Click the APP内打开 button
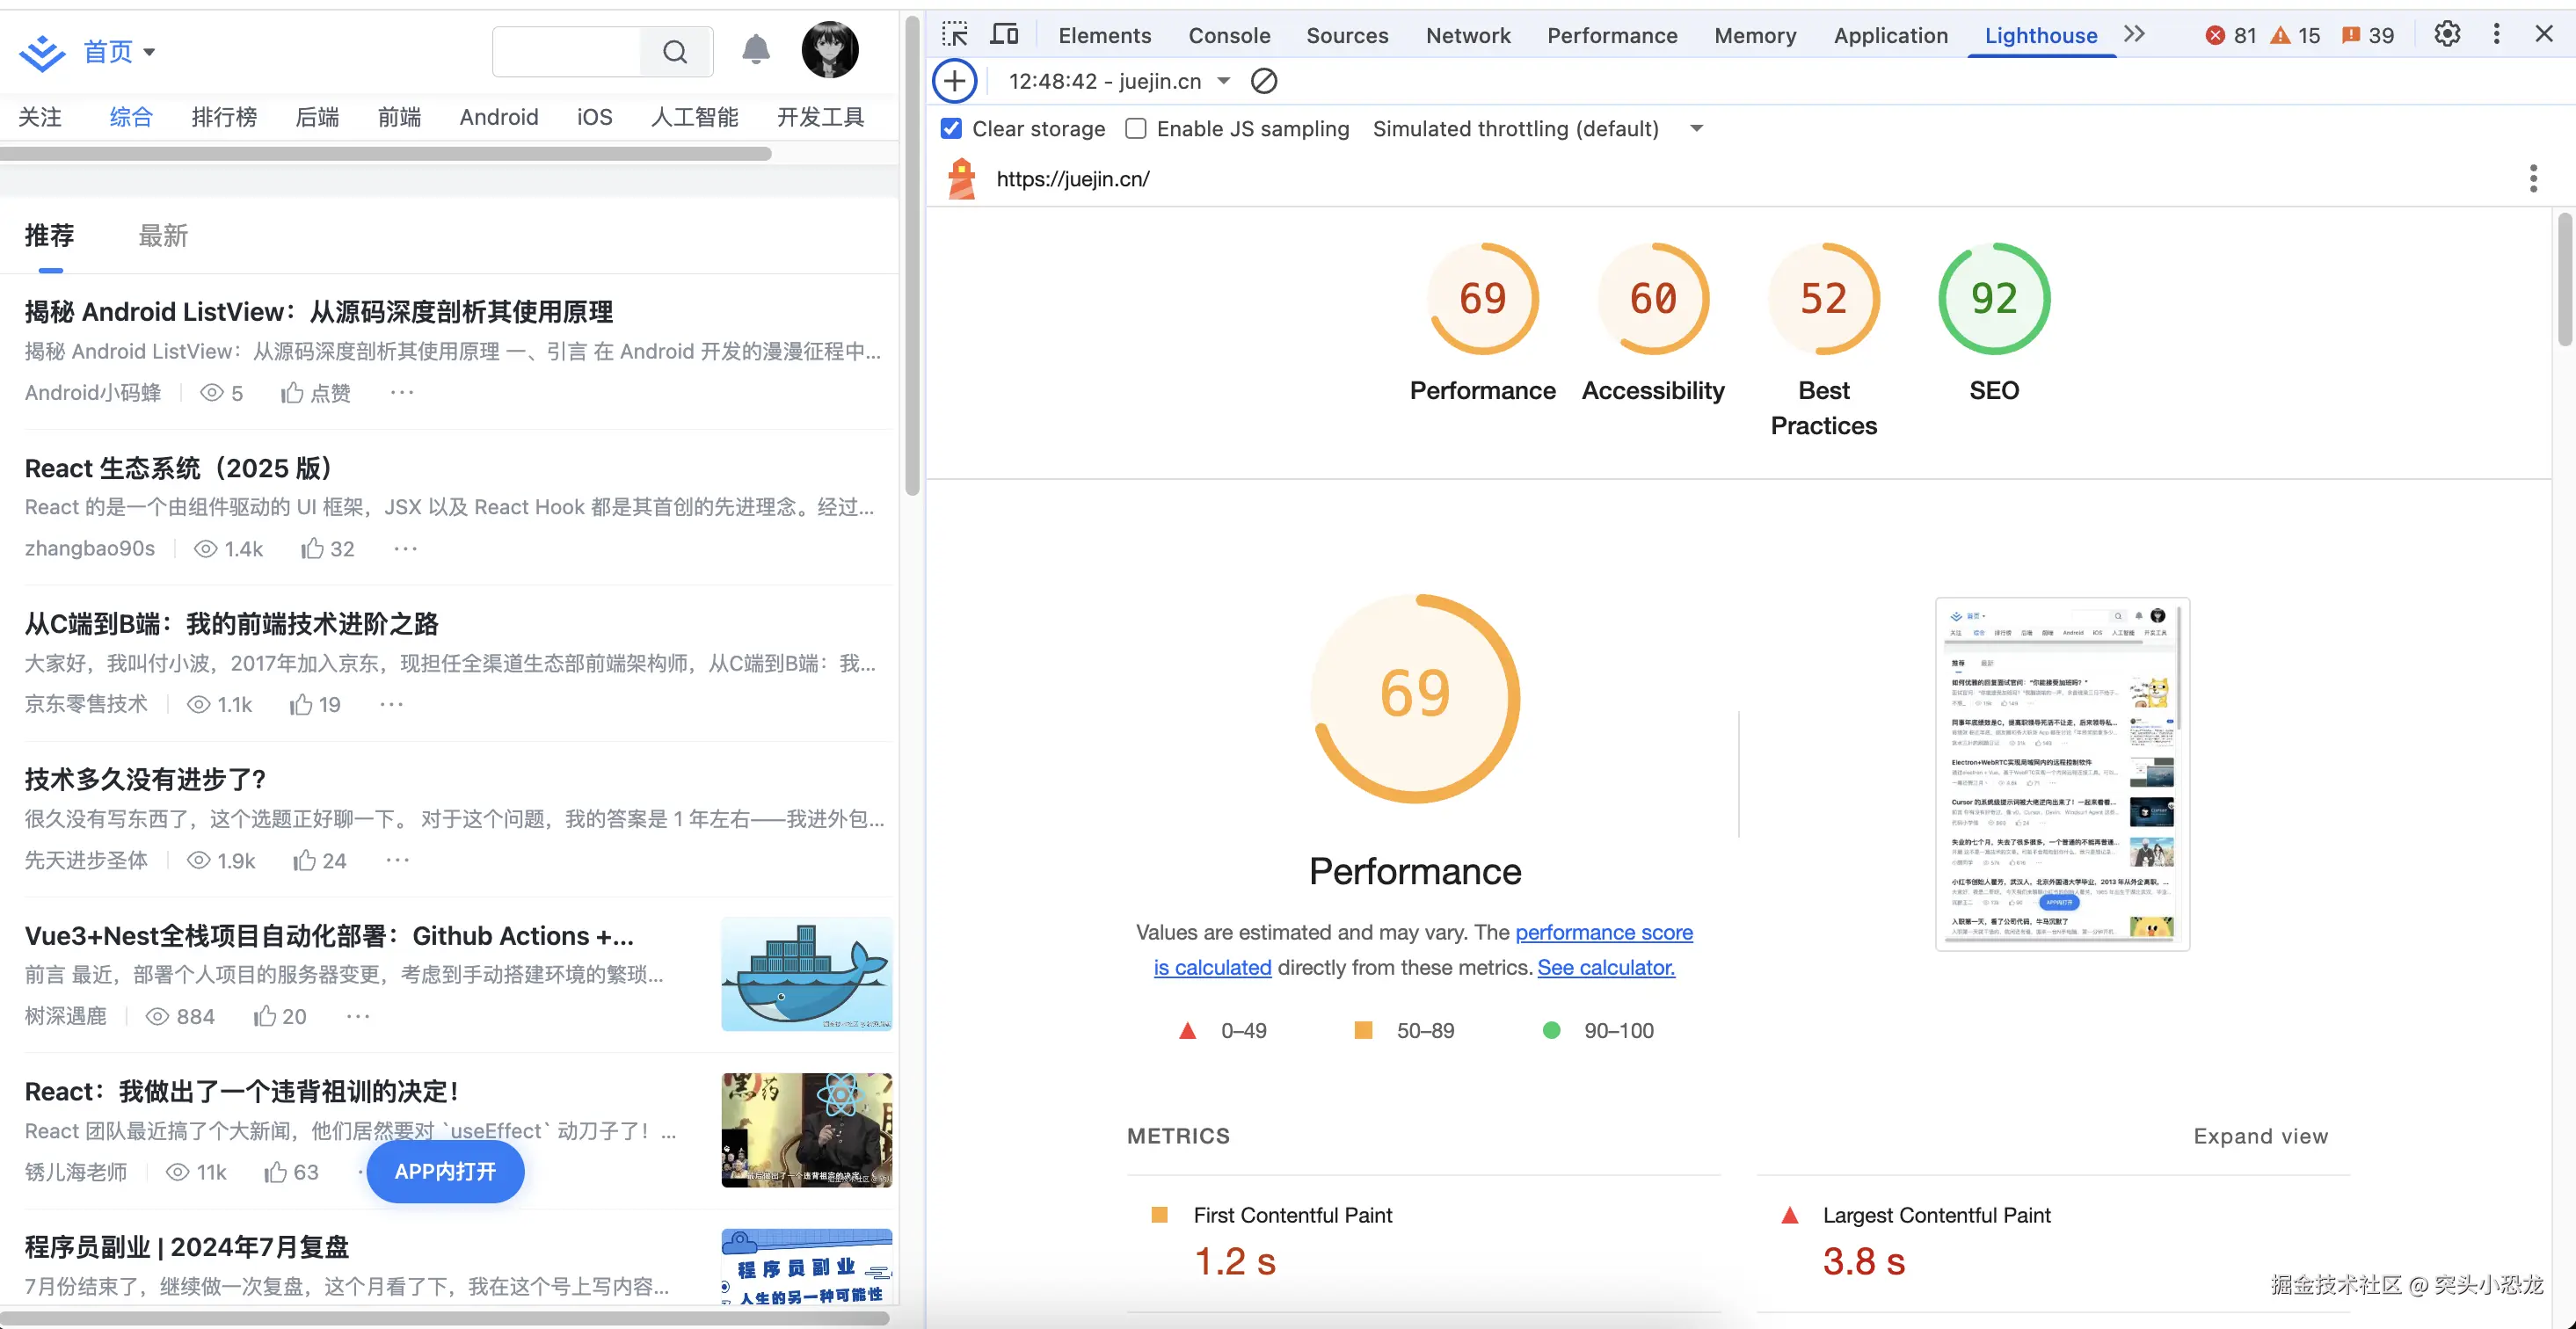This screenshot has height=1329, width=2576. [x=445, y=1171]
